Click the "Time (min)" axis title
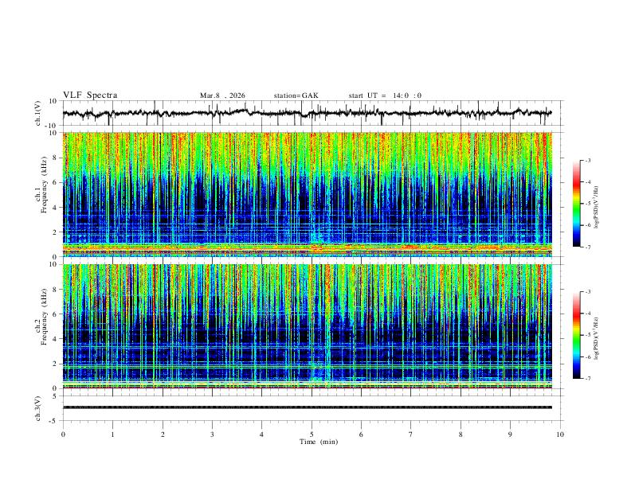The height and width of the screenshot is (487, 631). point(319,442)
